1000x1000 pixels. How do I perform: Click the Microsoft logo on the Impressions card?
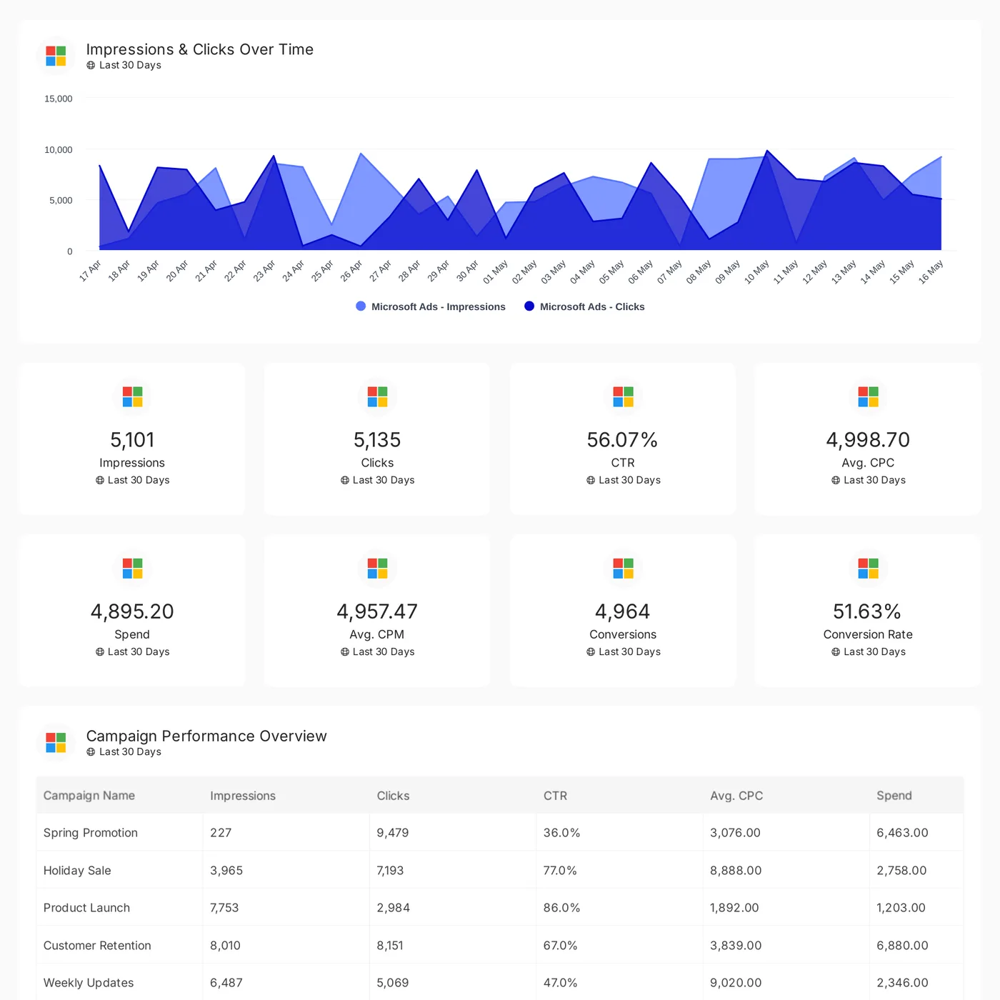132,396
